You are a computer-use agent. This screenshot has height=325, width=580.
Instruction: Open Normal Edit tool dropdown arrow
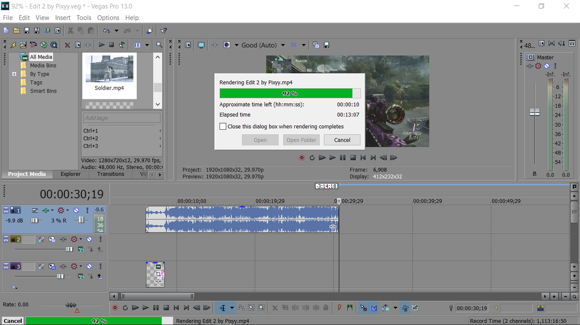(x=232, y=308)
